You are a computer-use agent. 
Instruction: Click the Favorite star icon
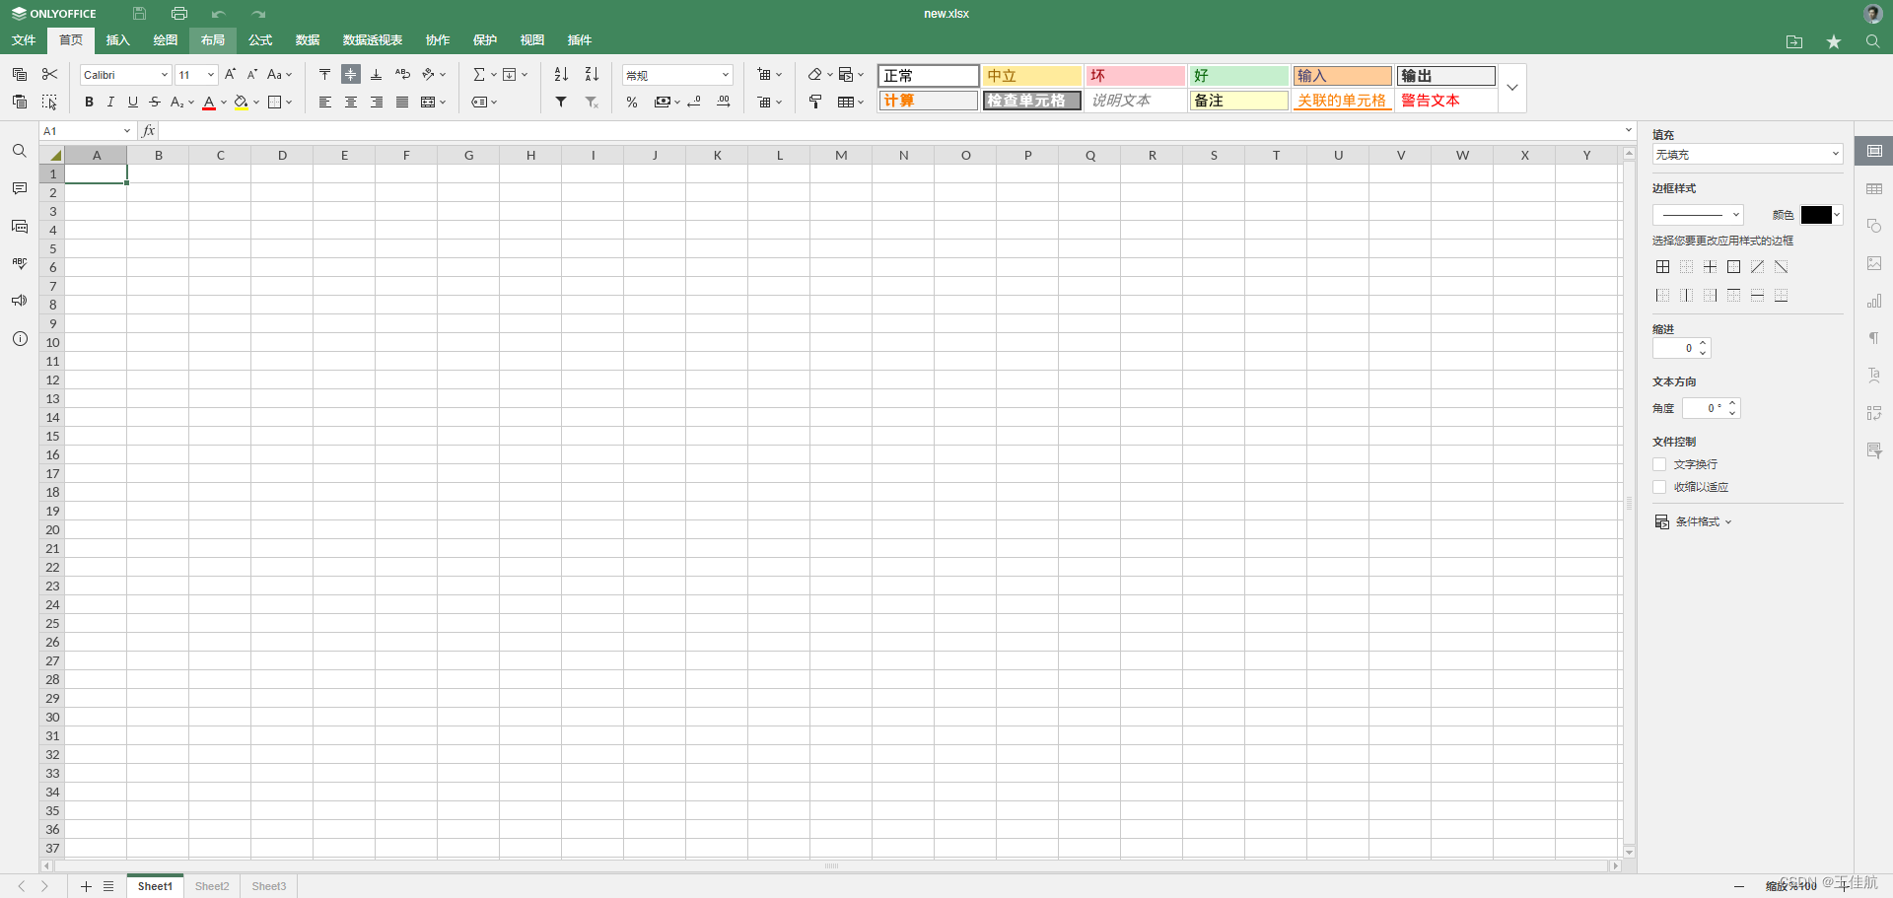point(1834,41)
